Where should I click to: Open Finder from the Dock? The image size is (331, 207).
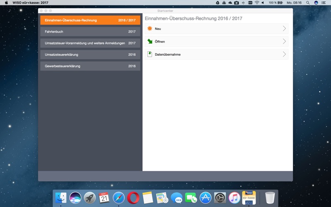[x=61, y=198]
